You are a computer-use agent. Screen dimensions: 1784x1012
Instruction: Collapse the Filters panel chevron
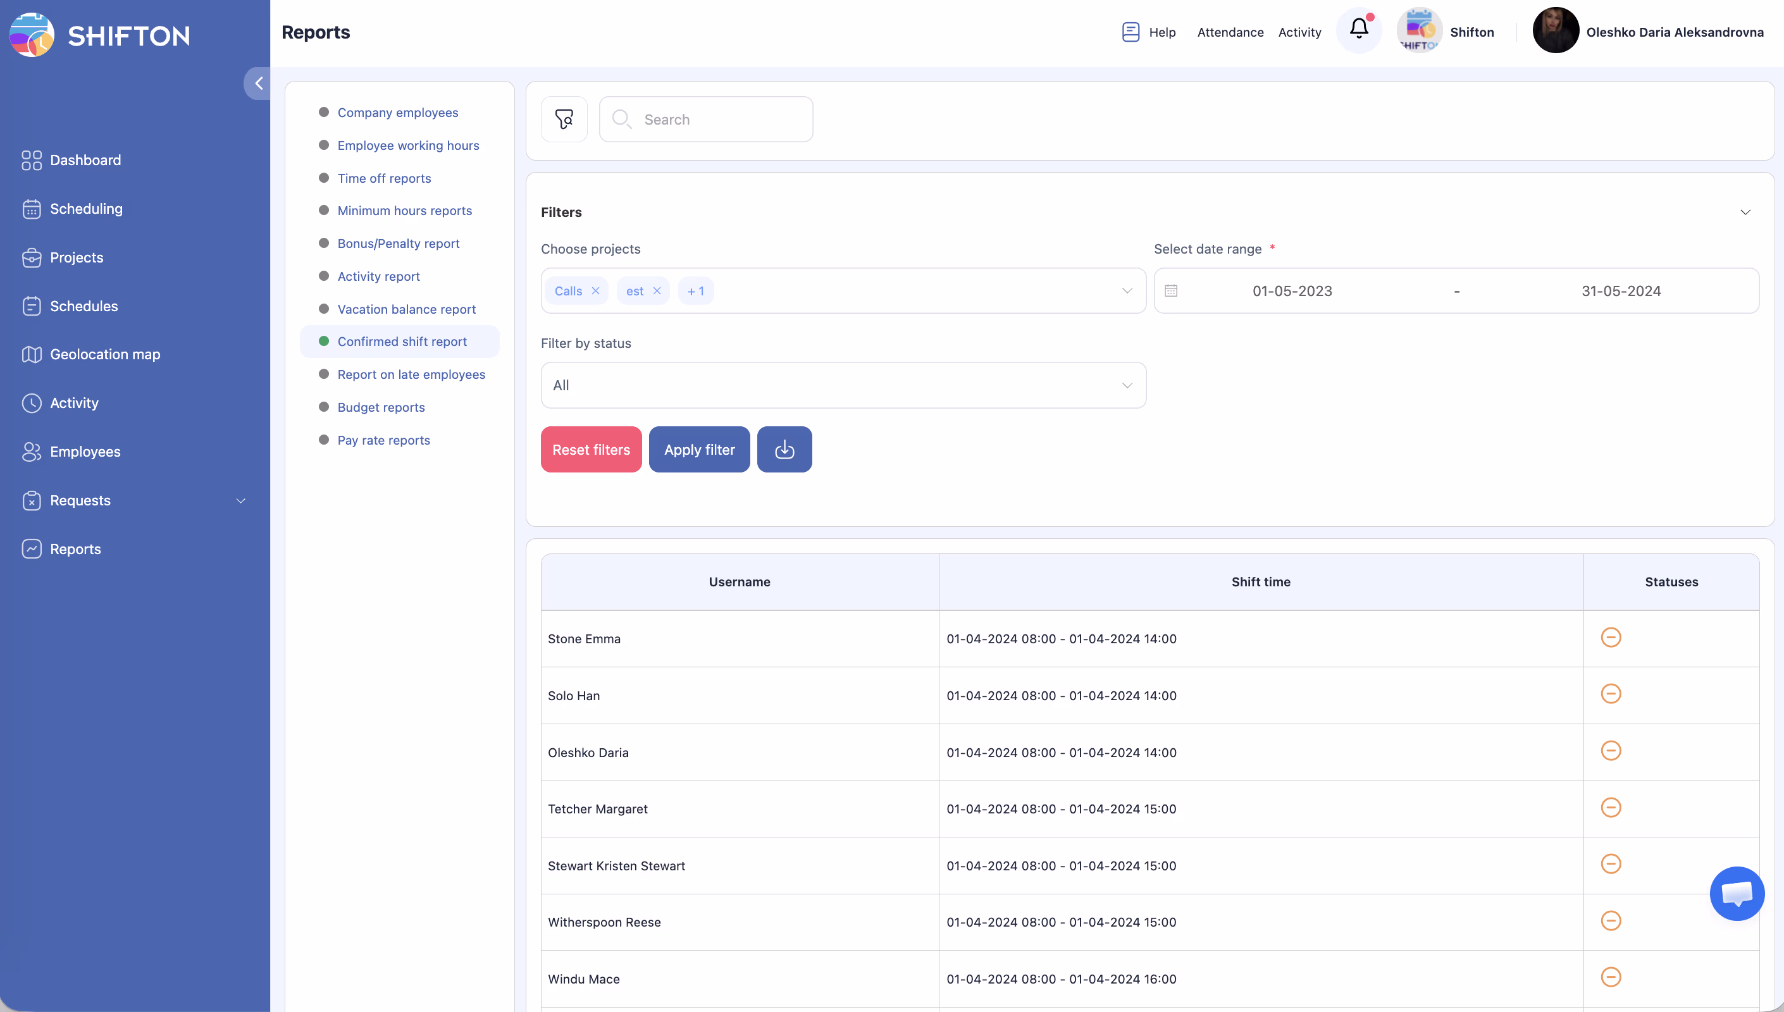(1745, 212)
